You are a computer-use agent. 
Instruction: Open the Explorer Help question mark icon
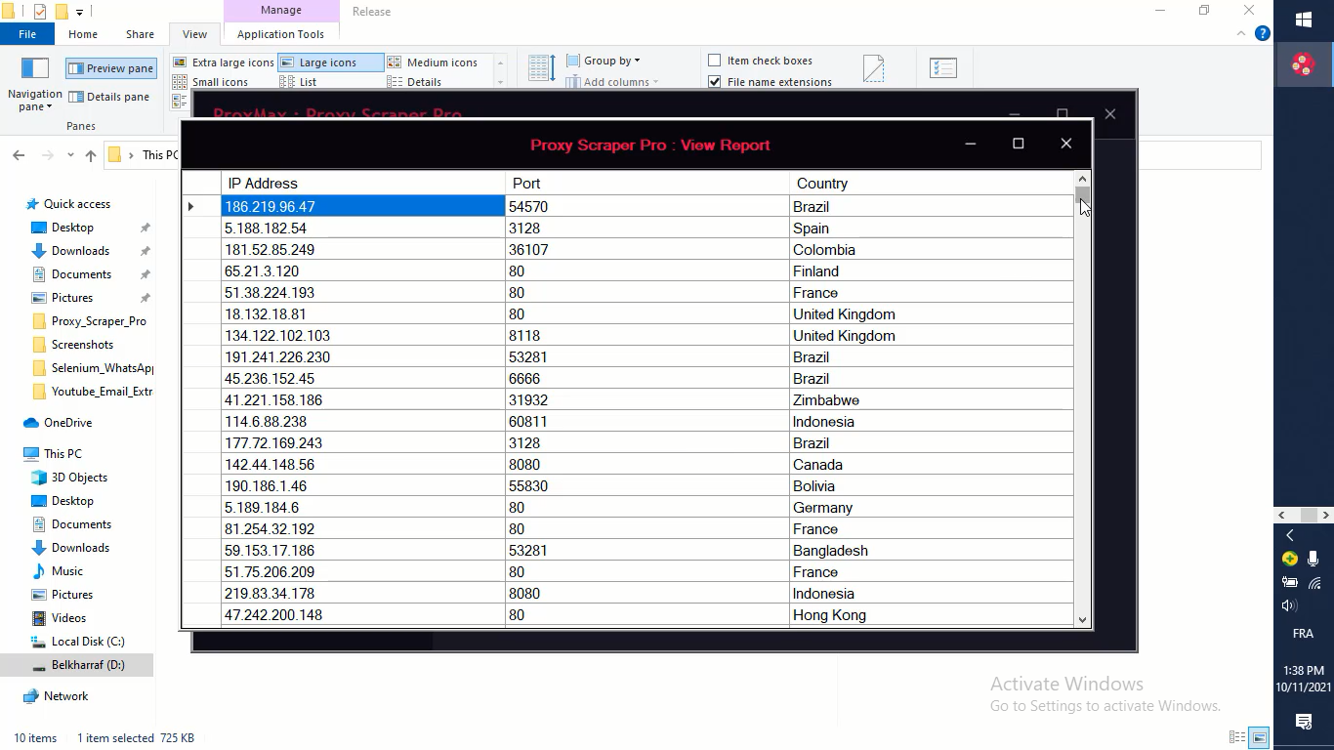click(1262, 33)
